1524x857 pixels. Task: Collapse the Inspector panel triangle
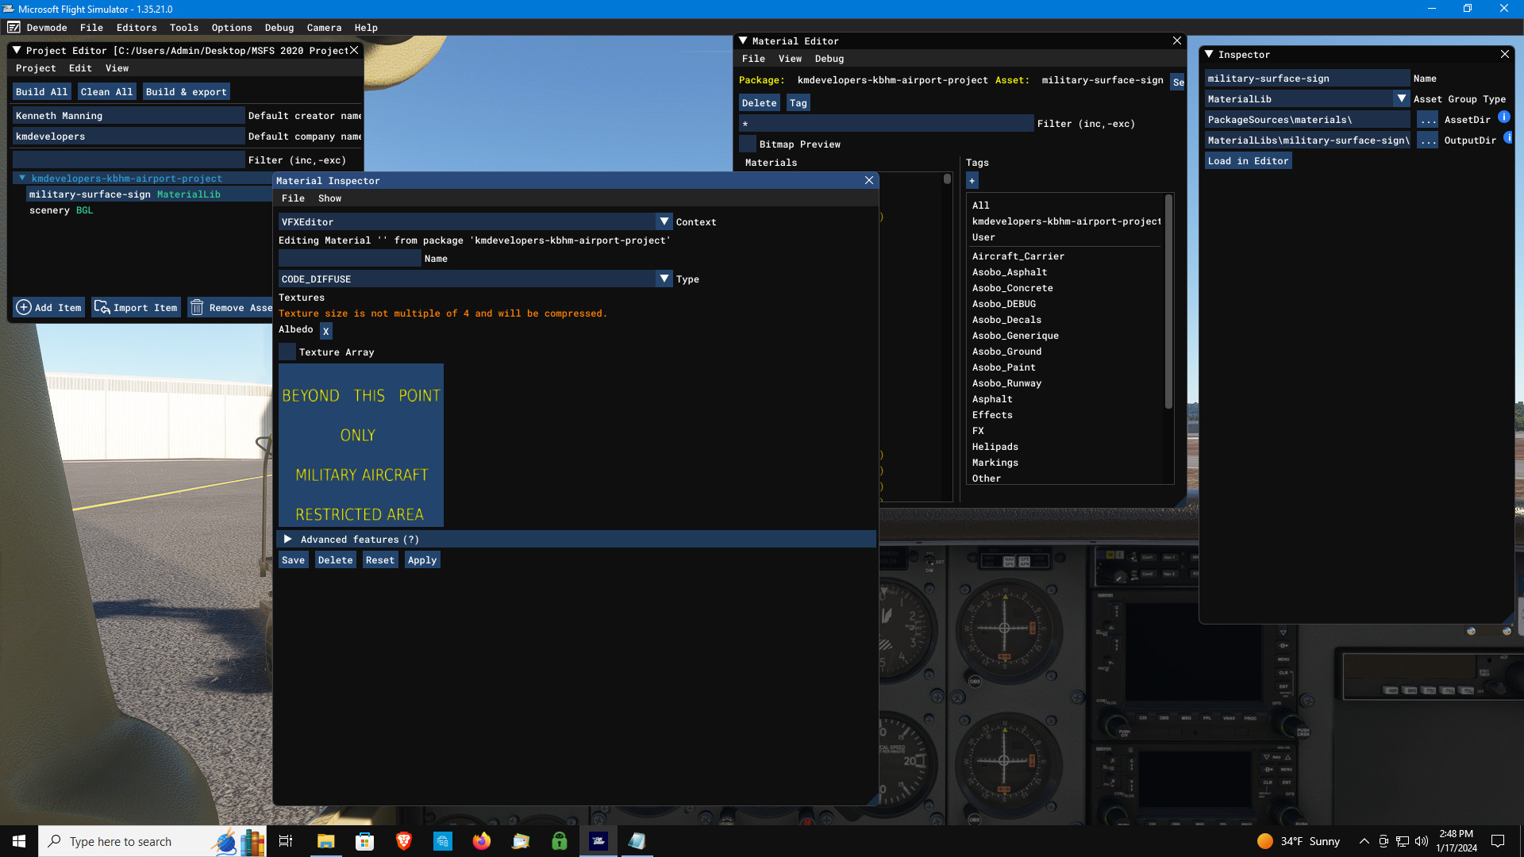click(1209, 55)
